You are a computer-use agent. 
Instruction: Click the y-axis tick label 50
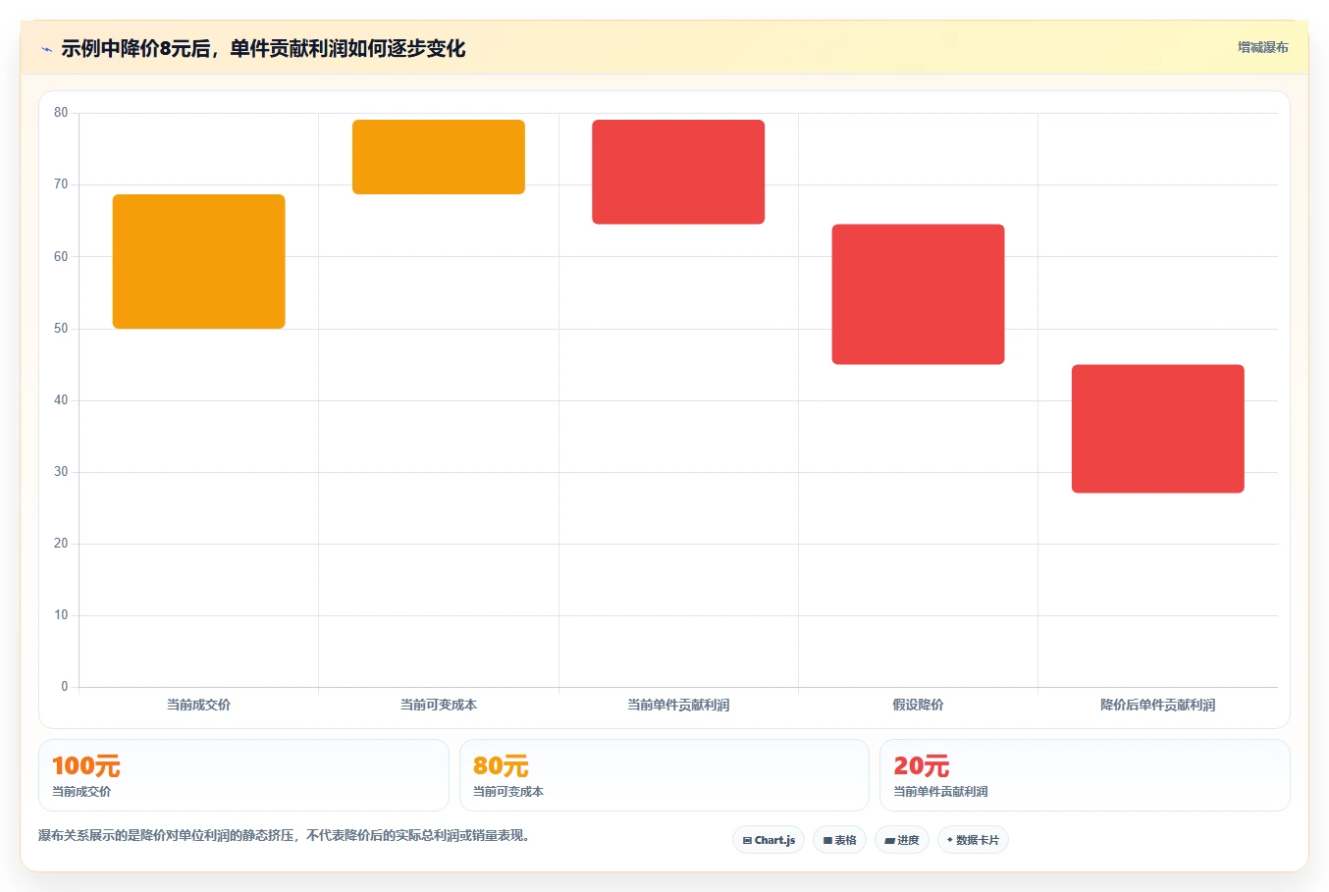(61, 328)
